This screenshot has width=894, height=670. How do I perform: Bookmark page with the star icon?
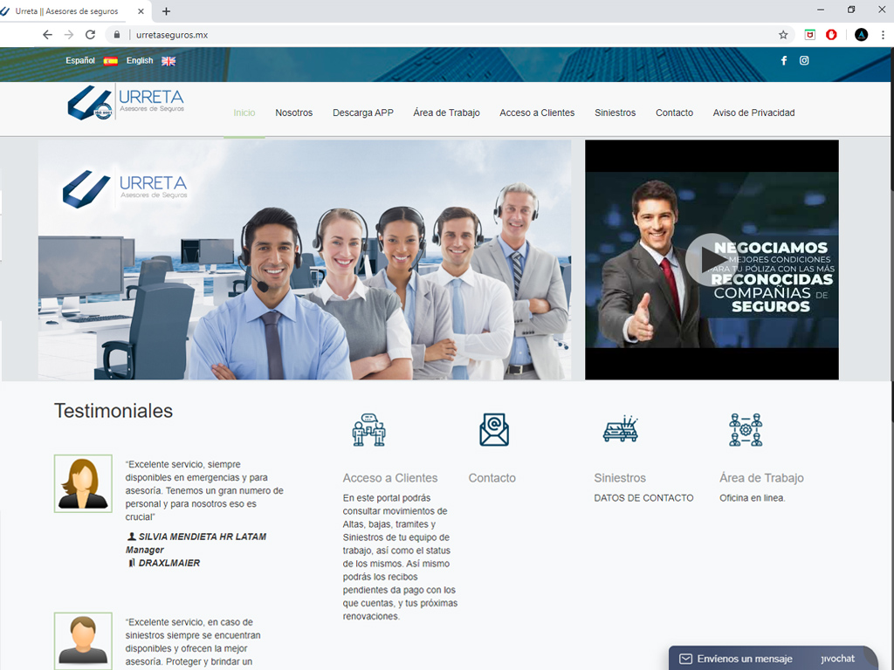783,35
